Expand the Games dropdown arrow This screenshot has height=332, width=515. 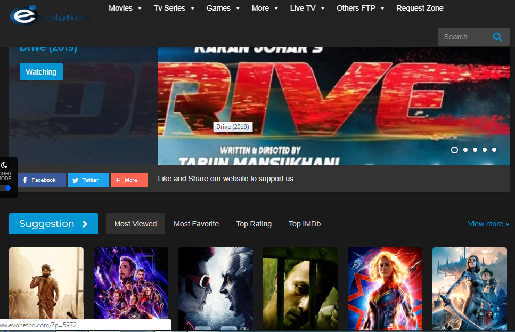pos(238,8)
